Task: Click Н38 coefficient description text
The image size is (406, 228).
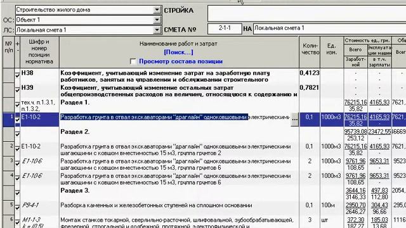Action: tap(165, 77)
